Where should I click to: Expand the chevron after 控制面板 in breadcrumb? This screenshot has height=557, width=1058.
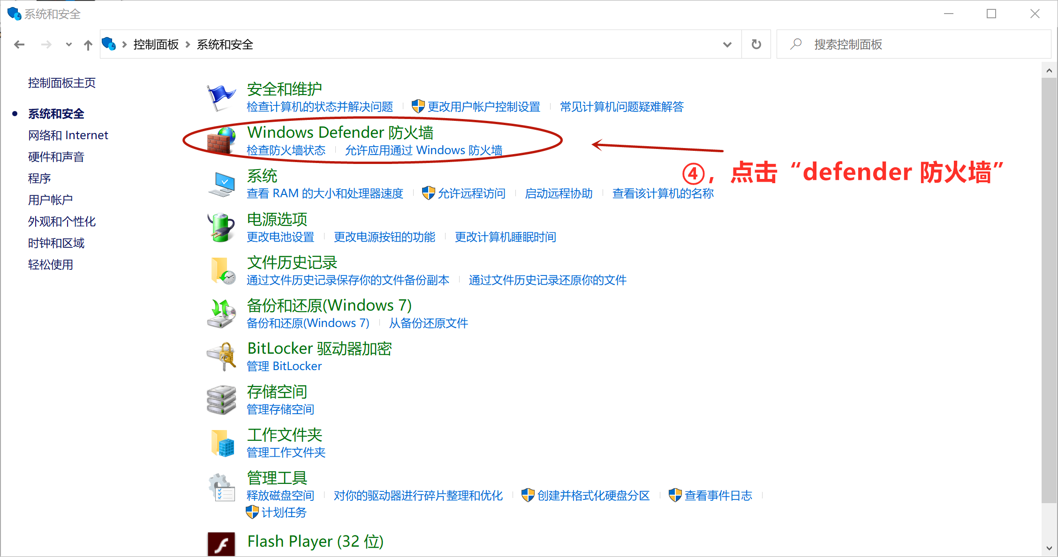(188, 45)
